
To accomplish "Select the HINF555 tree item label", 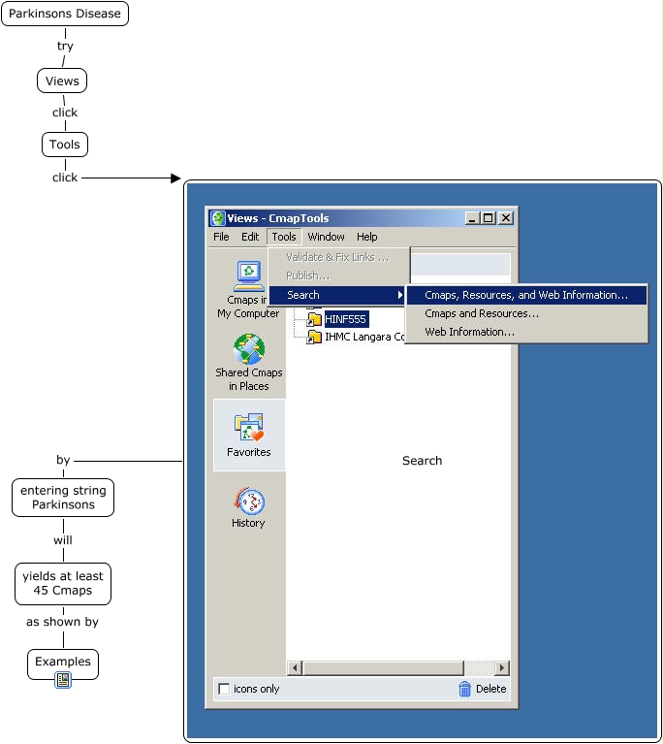I will (346, 319).
